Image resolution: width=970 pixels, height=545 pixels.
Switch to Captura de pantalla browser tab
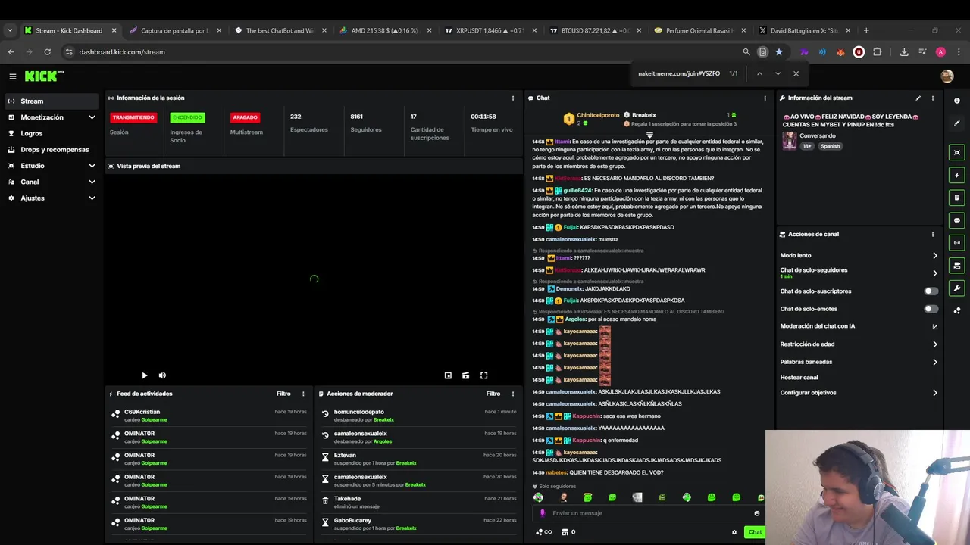(175, 30)
